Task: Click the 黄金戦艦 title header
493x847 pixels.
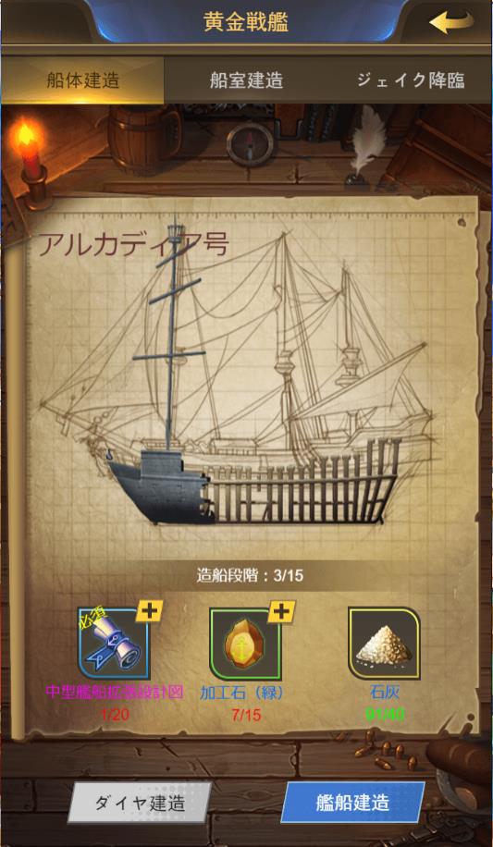Action: pyautogui.click(x=246, y=22)
